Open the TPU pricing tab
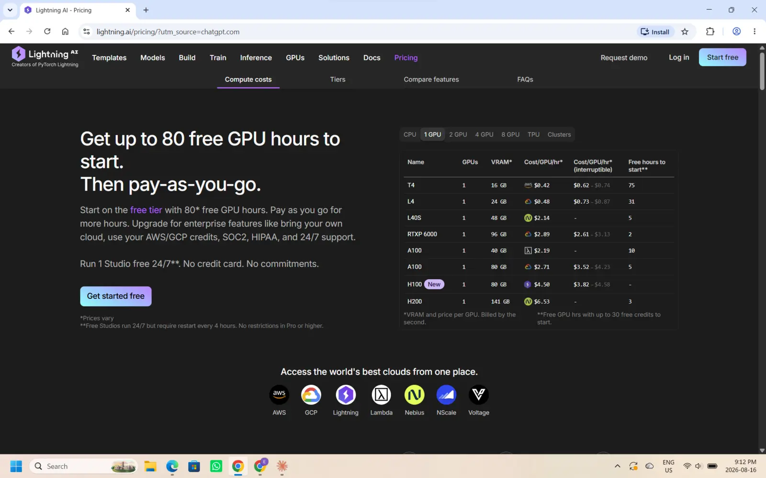Viewport: 766px width, 478px height. (x=533, y=135)
